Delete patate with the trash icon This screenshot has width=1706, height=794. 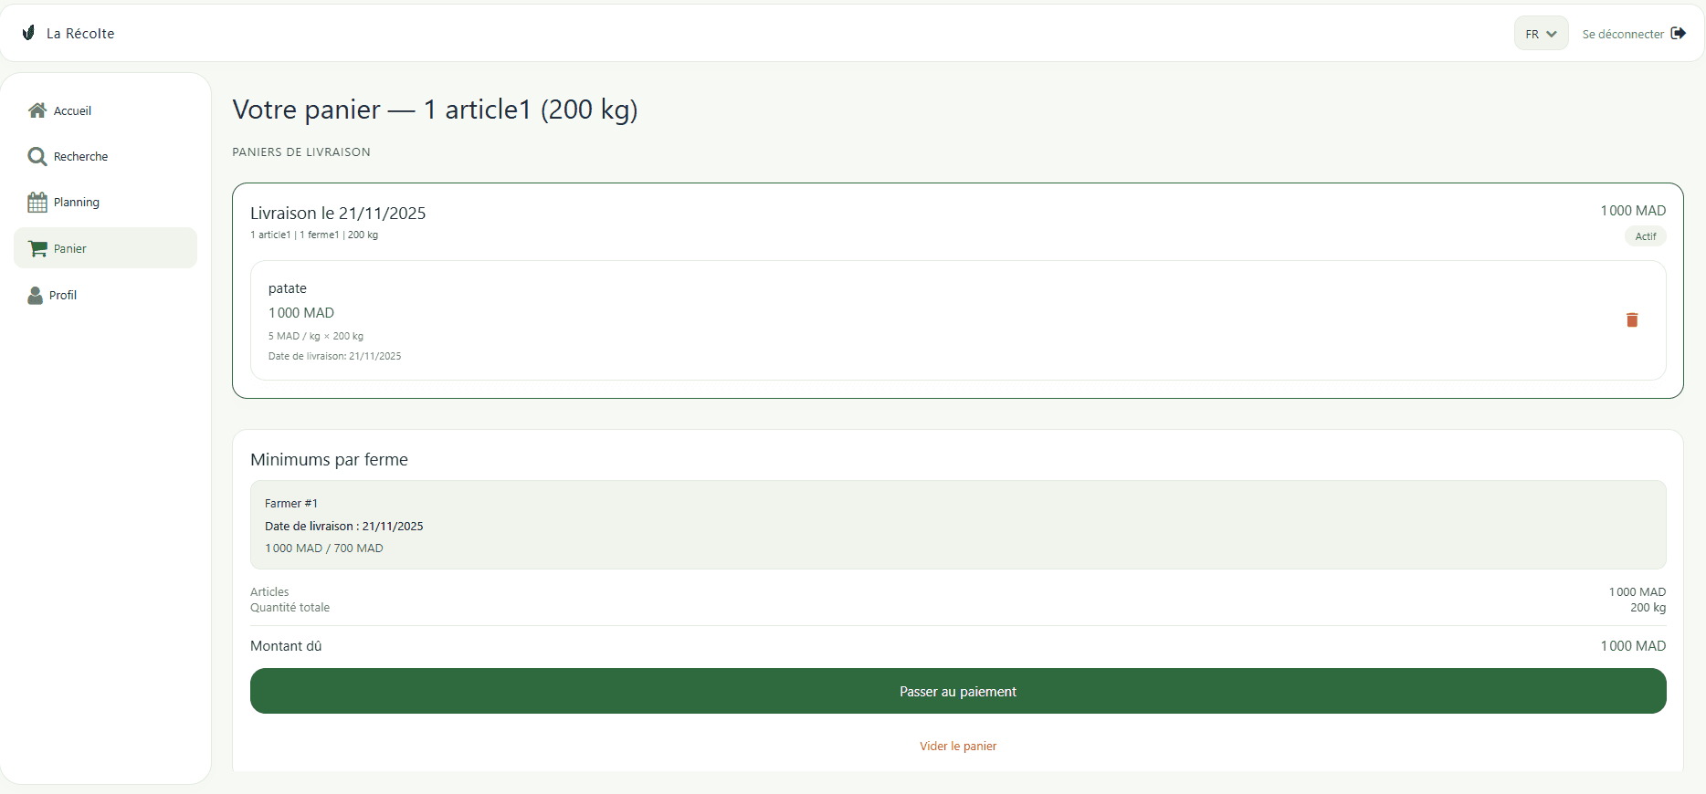(x=1632, y=319)
